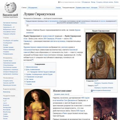Jump to 2.1 Праздник Святой Луции в Швеции
The image size is (120, 120).
[x=41, y=72]
